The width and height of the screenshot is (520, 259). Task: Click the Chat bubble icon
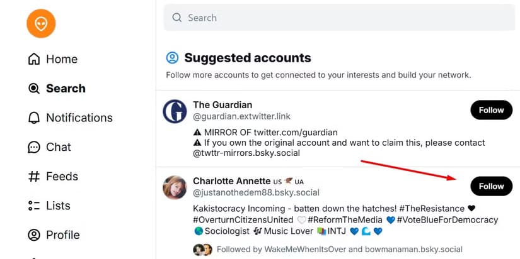coord(34,147)
